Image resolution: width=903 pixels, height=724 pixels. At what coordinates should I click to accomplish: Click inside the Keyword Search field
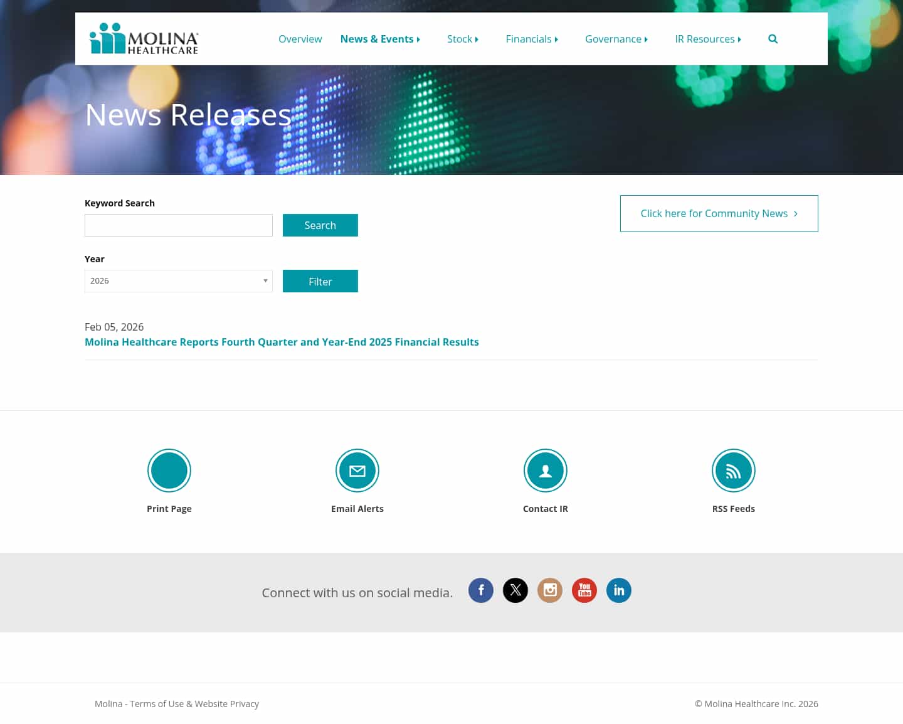(178, 225)
